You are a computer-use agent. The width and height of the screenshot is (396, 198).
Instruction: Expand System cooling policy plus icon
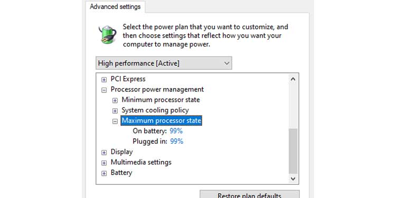pos(115,111)
